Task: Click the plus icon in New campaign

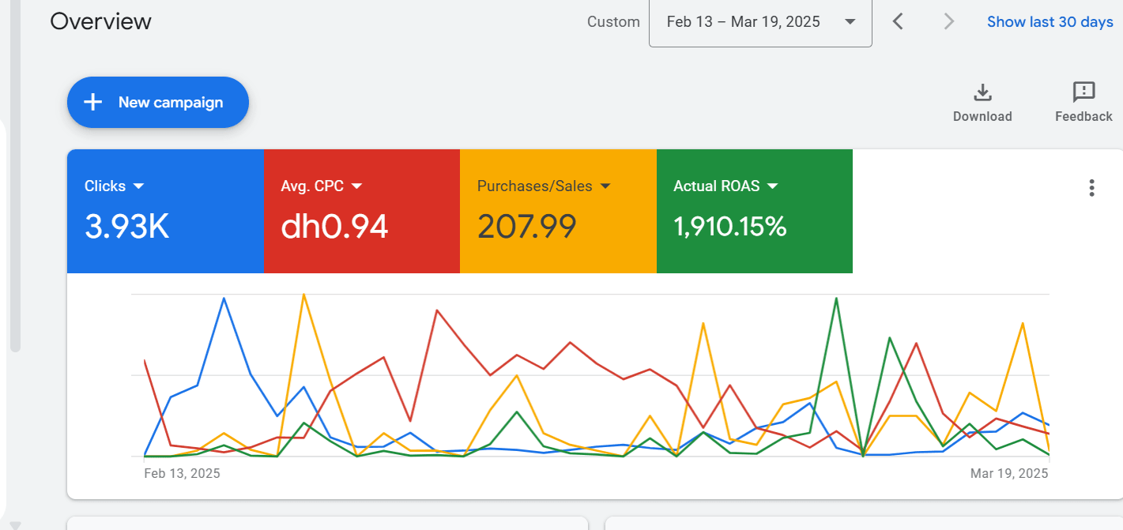Action: coord(93,102)
